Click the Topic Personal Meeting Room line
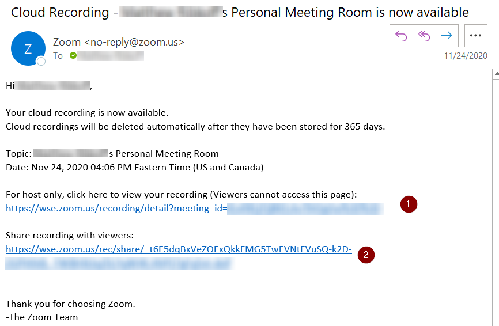499x326 pixels. [112, 154]
